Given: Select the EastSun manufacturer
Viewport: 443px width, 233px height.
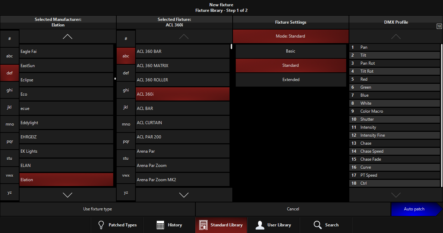Looking at the screenshot, I should tap(66, 65).
